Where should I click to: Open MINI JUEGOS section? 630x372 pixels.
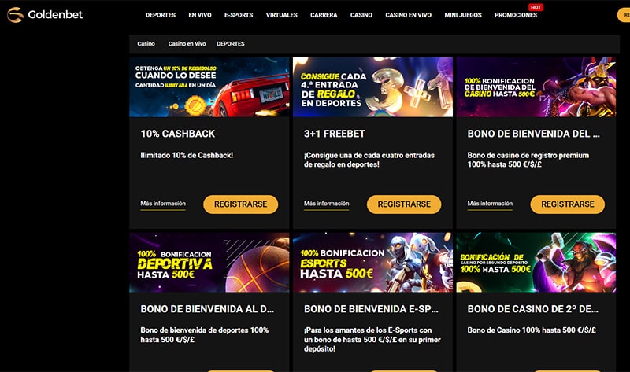tap(463, 15)
